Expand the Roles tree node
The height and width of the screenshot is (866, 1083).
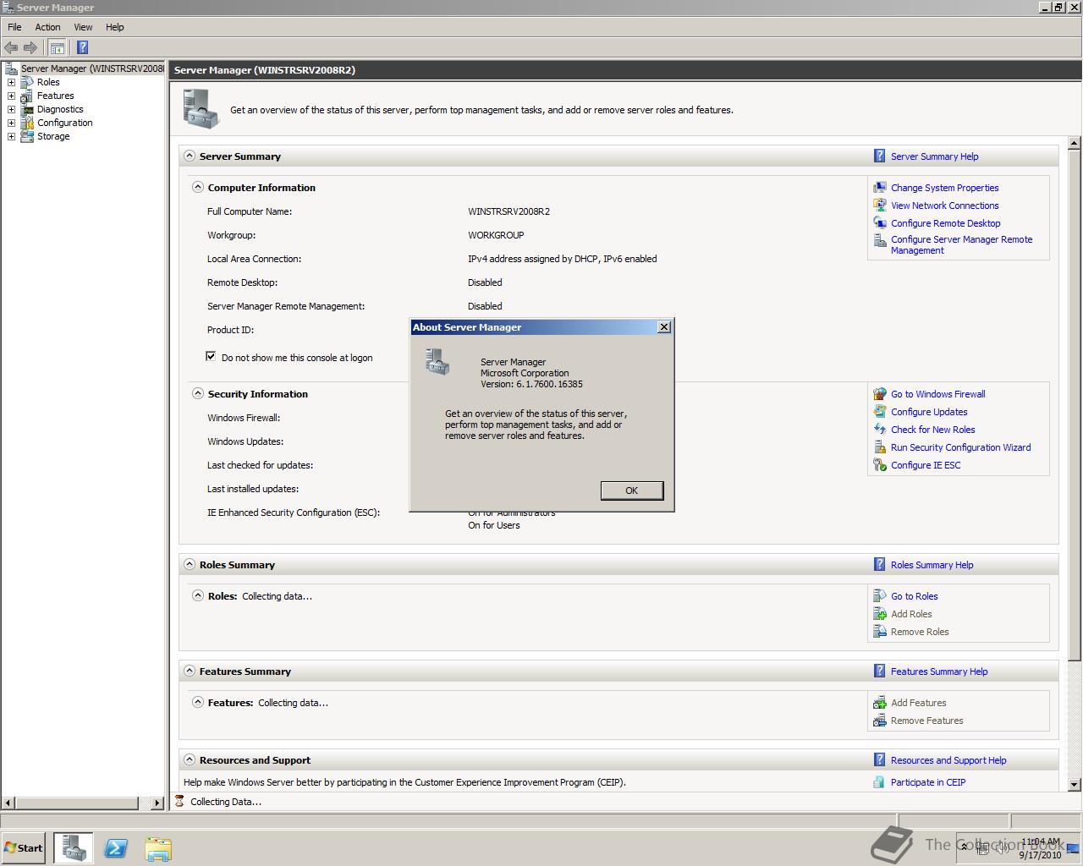11,82
